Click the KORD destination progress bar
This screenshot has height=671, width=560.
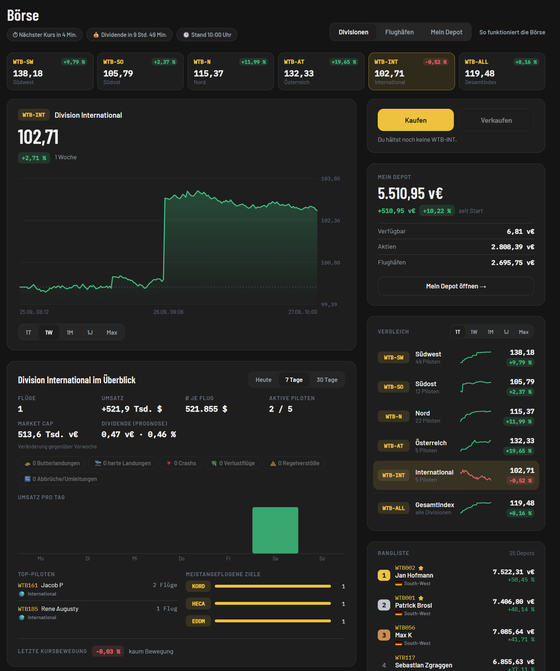pos(273,586)
